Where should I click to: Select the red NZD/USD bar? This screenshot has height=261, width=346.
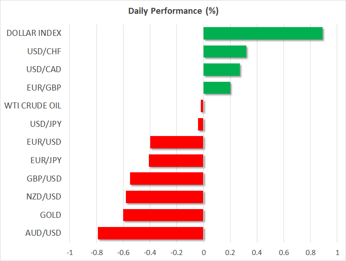tap(164, 197)
